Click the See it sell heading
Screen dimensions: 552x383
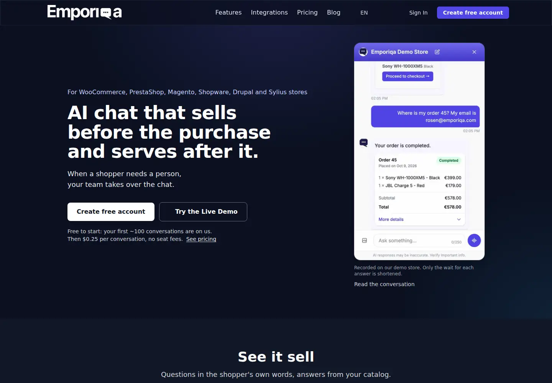point(276,357)
